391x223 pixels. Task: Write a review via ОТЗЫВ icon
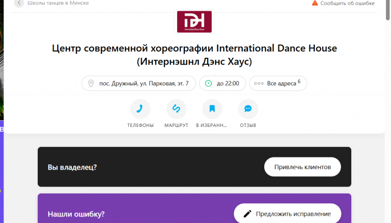tap(248, 109)
